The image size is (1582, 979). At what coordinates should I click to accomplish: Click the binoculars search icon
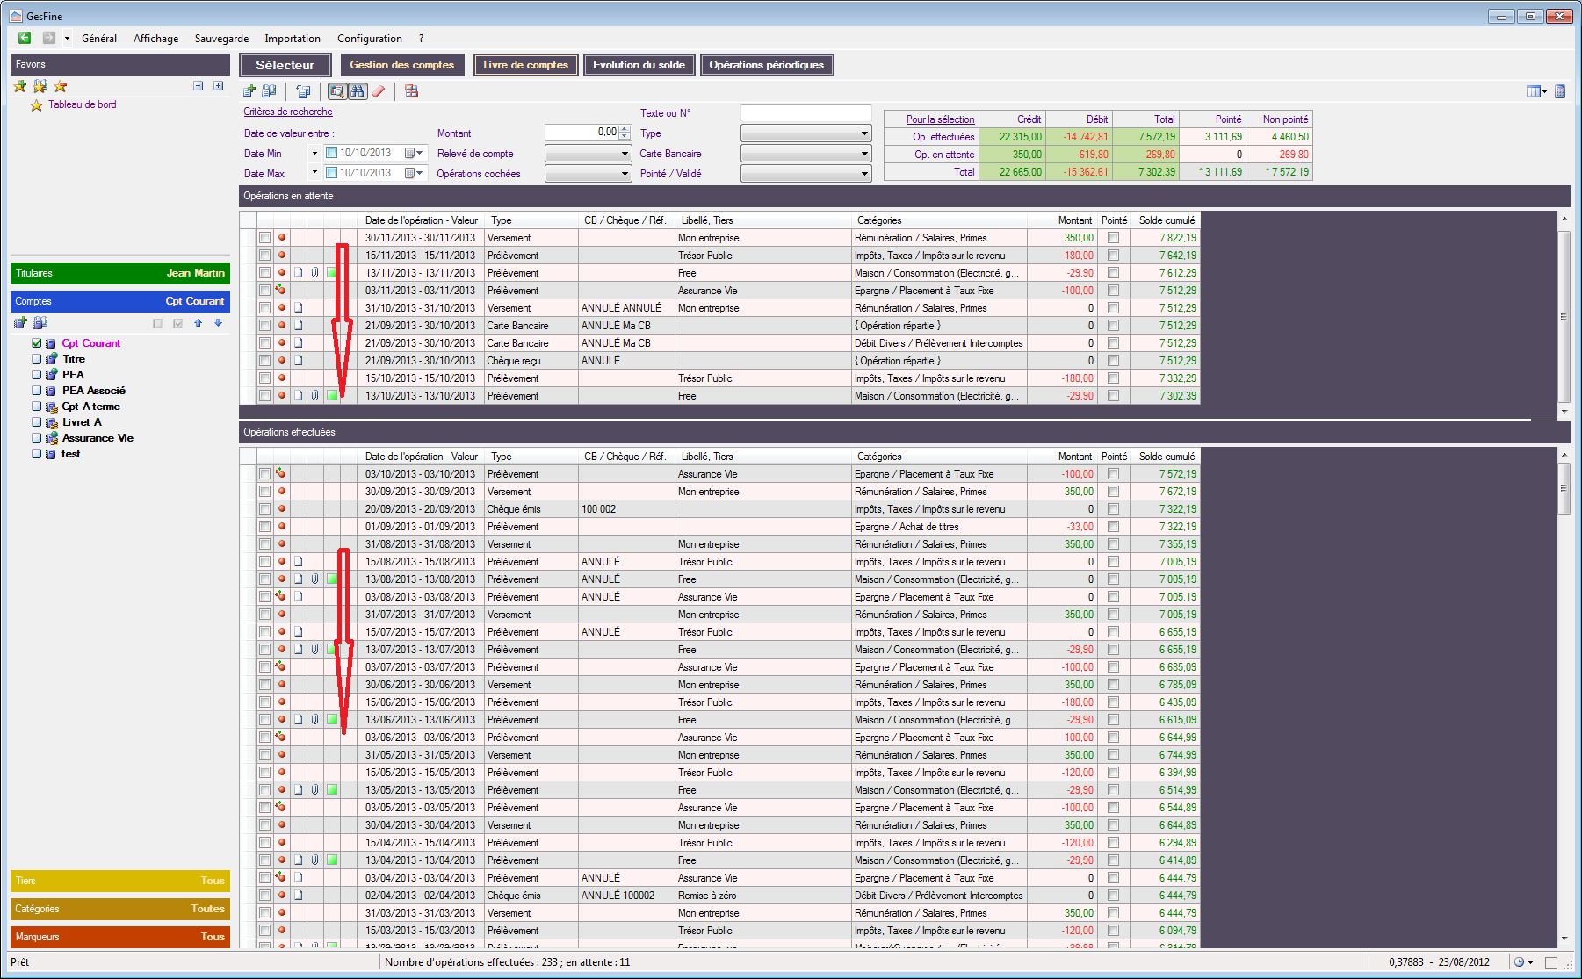358,91
